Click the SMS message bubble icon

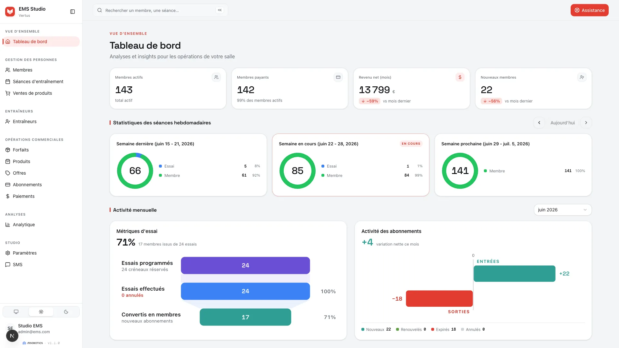(x=8, y=265)
